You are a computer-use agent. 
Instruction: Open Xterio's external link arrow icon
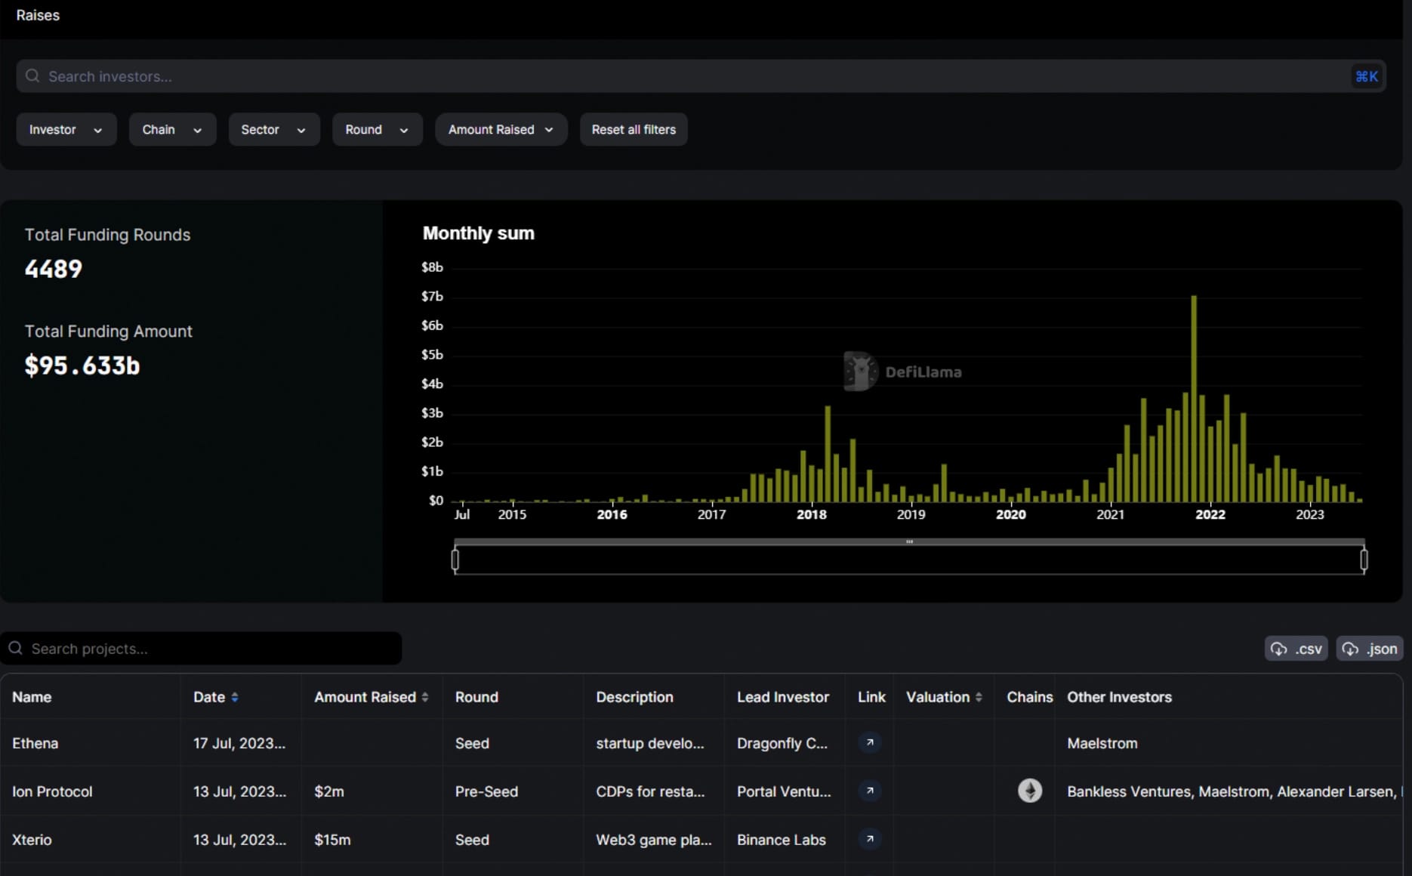pos(870,839)
